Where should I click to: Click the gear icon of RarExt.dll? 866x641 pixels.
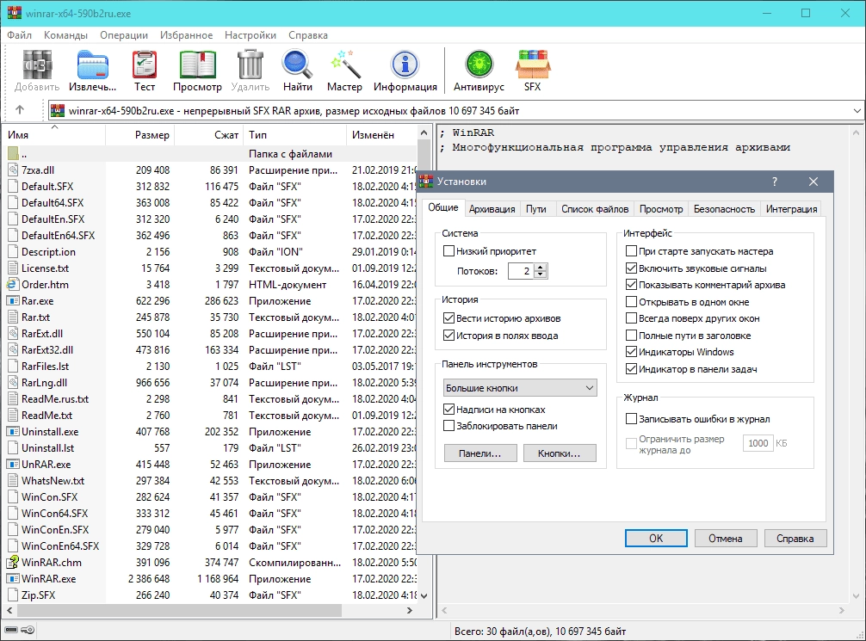tap(13, 334)
